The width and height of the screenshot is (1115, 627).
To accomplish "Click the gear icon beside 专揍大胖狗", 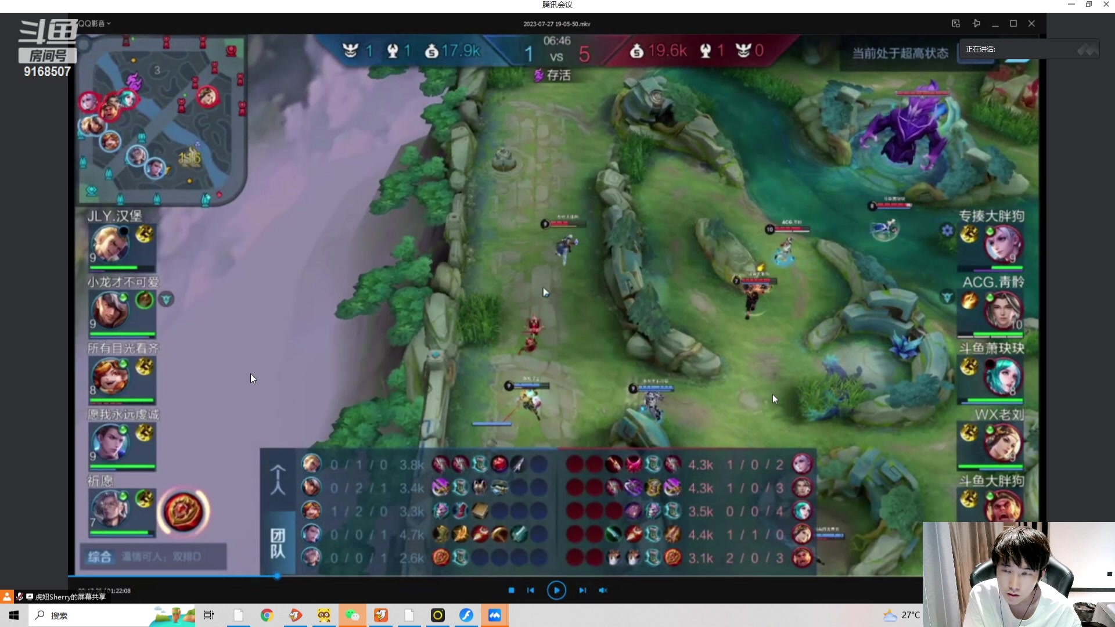I will [947, 230].
